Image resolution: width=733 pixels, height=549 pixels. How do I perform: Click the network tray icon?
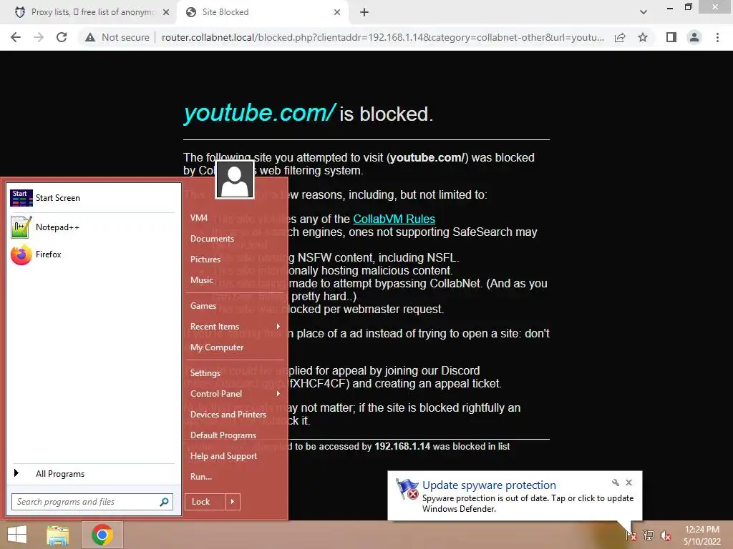pos(649,535)
